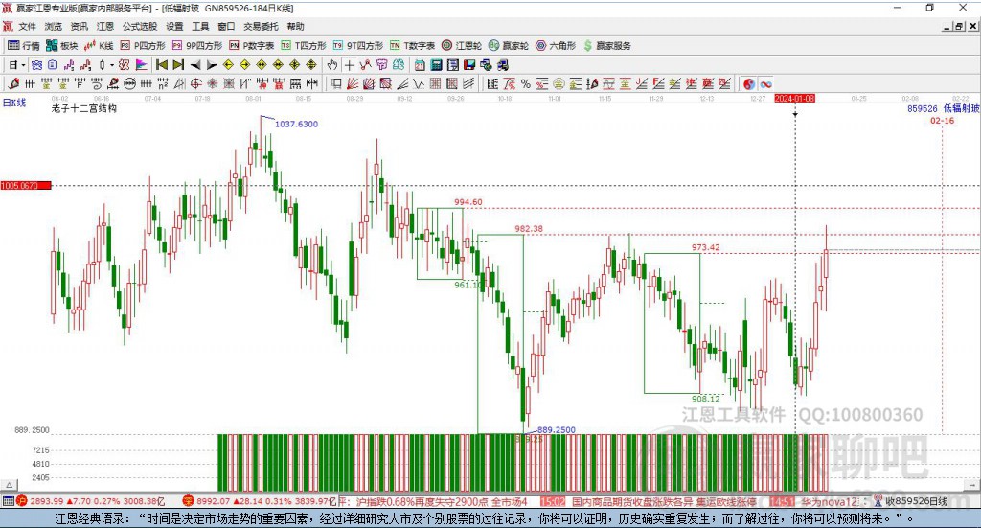981x528 pixels.
Task: Open the 行情 market quotes view
Action: pyautogui.click(x=24, y=45)
